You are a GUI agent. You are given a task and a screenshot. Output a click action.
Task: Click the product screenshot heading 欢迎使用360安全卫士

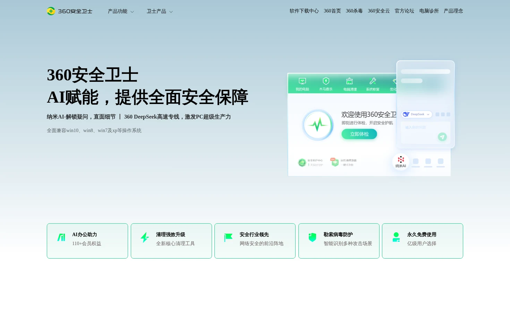click(x=369, y=115)
